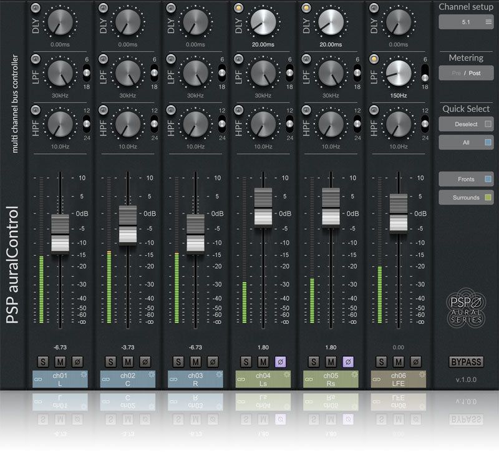Viewport: 499px width, 453px height.
Task: Enable LPF power button on ch01
Action: 36,59
